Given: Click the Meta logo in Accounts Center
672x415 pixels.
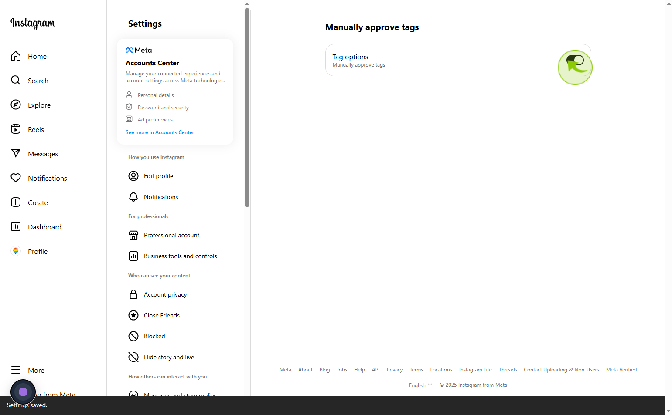Looking at the screenshot, I should (x=139, y=50).
